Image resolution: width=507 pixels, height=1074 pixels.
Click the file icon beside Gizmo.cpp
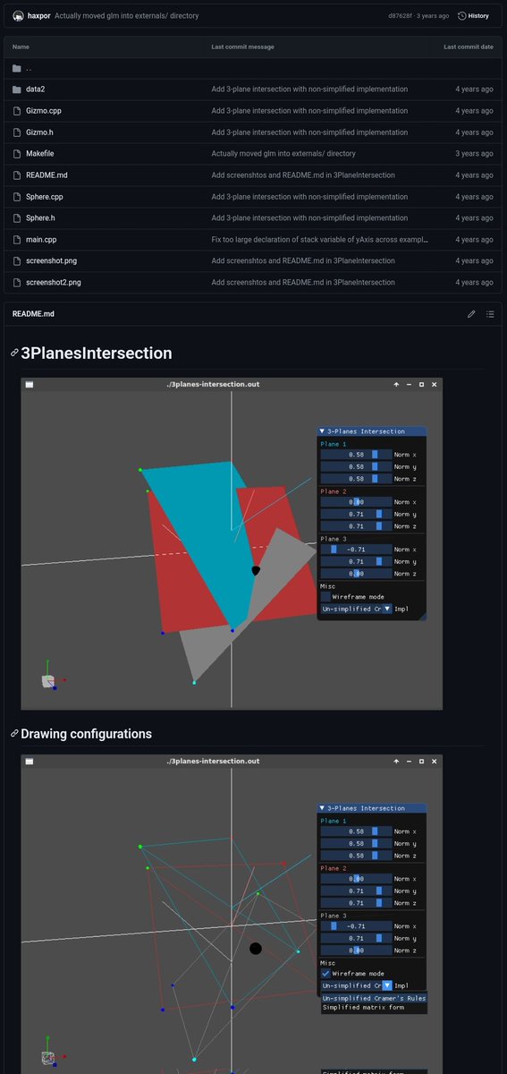click(17, 111)
